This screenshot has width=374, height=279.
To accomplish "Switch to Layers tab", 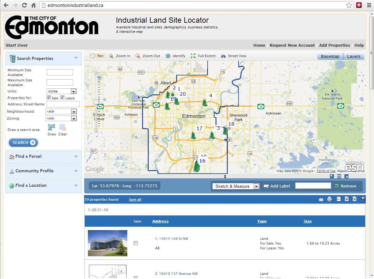I will click(354, 56).
